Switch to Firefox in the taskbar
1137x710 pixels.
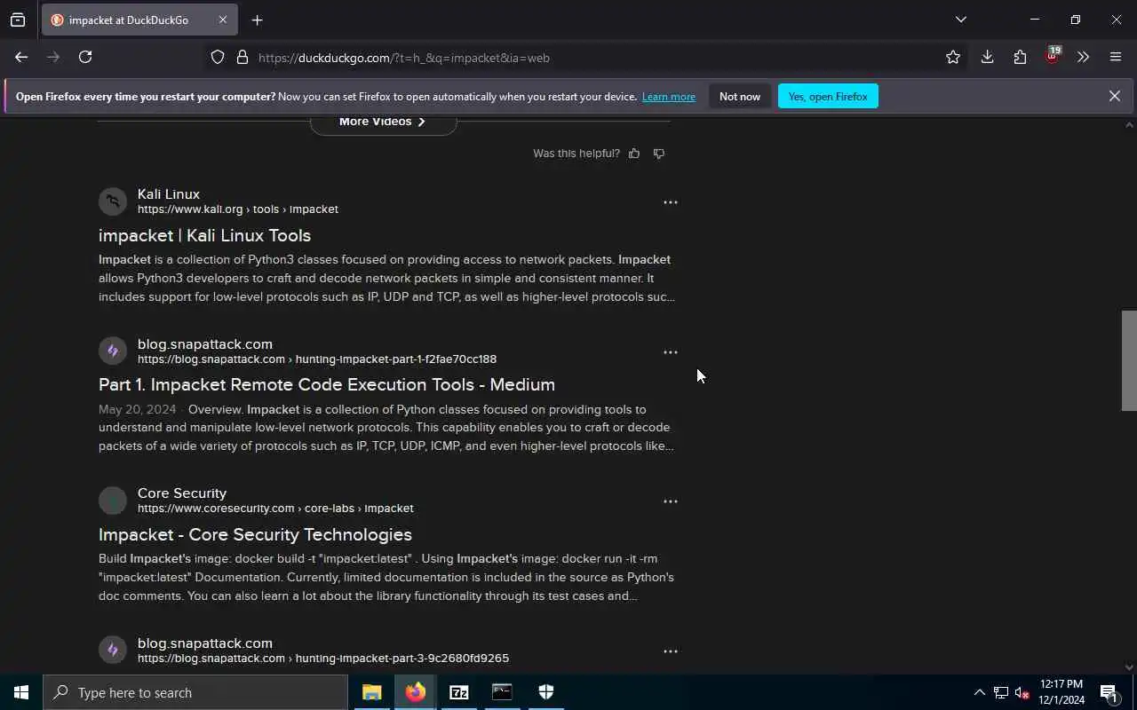coord(416,692)
